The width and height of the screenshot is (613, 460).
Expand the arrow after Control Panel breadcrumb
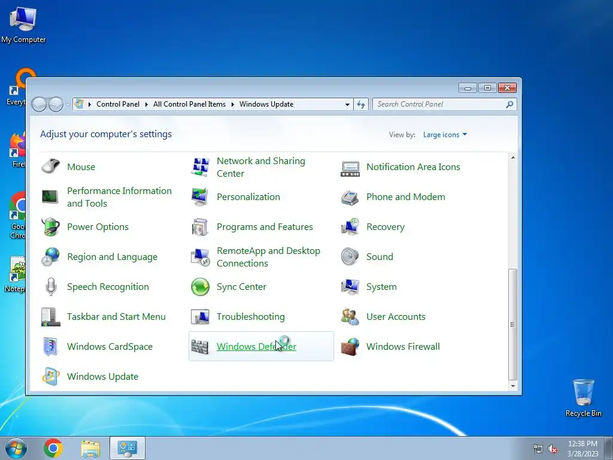146,104
